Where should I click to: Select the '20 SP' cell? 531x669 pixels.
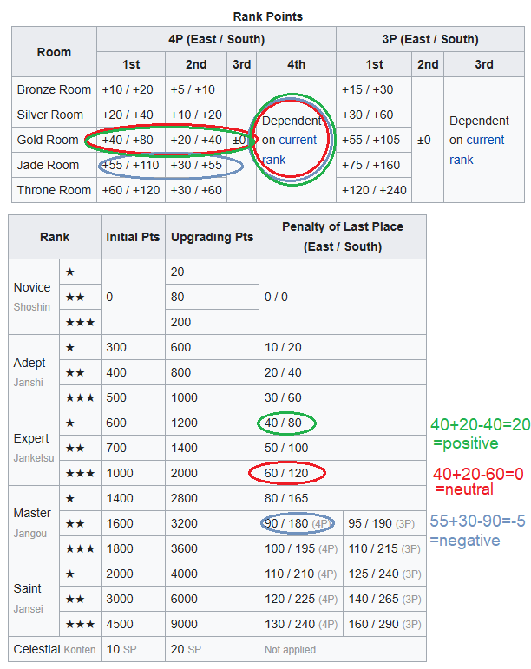click(212, 649)
